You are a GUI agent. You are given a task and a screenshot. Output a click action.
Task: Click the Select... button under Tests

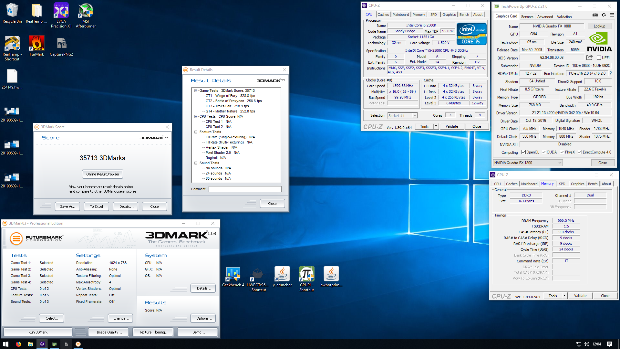[52, 318]
